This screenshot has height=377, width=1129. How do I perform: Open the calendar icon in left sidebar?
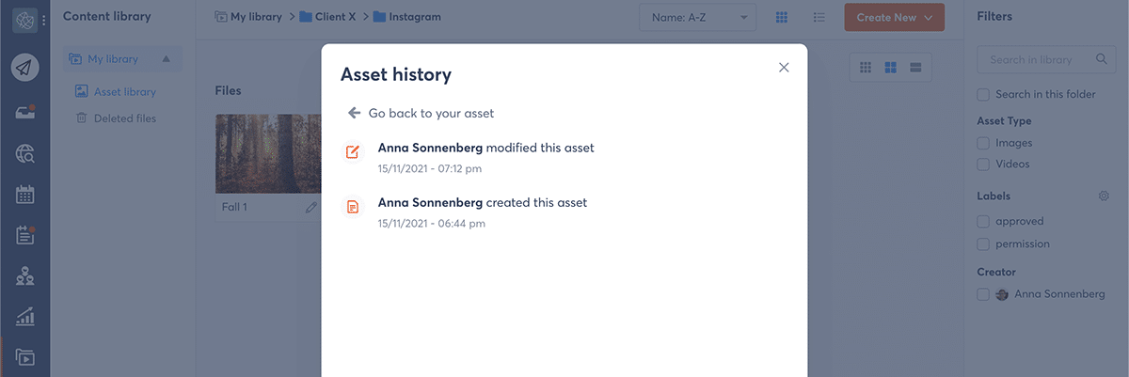(25, 195)
